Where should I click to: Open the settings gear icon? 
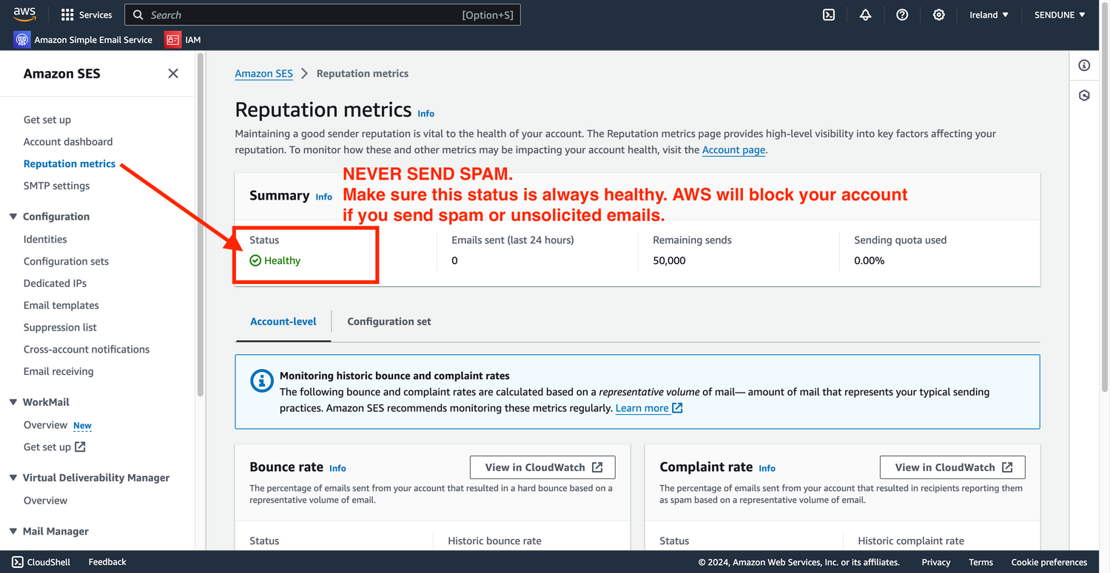coord(938,15)
